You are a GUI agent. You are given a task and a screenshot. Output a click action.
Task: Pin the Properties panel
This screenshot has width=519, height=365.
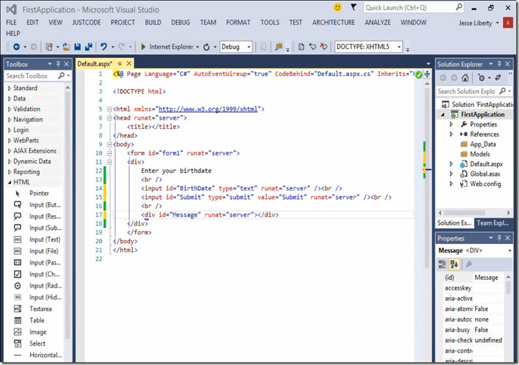pyautogui.click(x=499, y=238)
